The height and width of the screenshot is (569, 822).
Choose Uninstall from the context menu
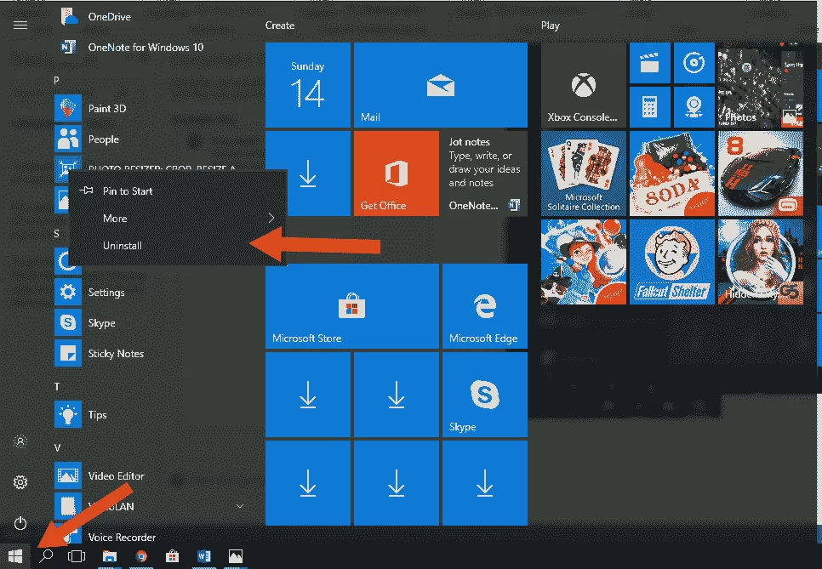point(178,245)
